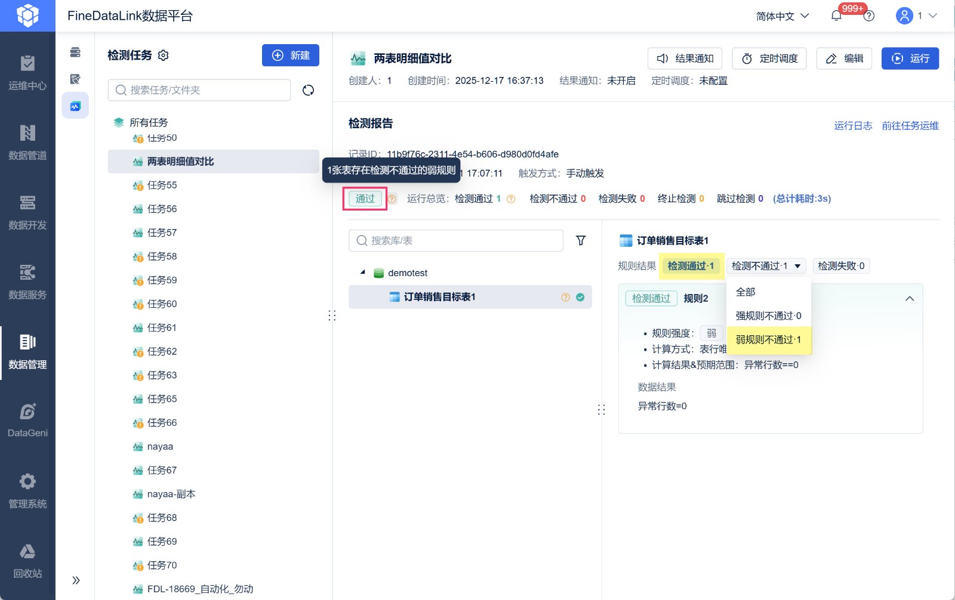Open the filter funnel icon
The width and height of the screenshot is (955, 600).
click(581, 240)
